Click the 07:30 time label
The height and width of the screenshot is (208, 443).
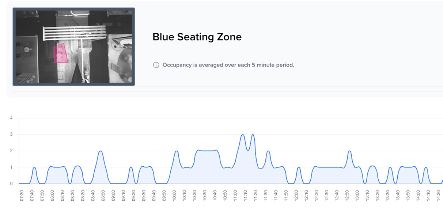(22, 196)
